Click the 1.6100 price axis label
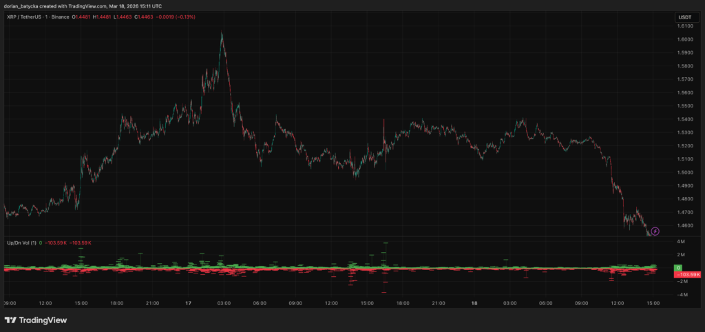 pyautogui.click(x=685, y=26)
